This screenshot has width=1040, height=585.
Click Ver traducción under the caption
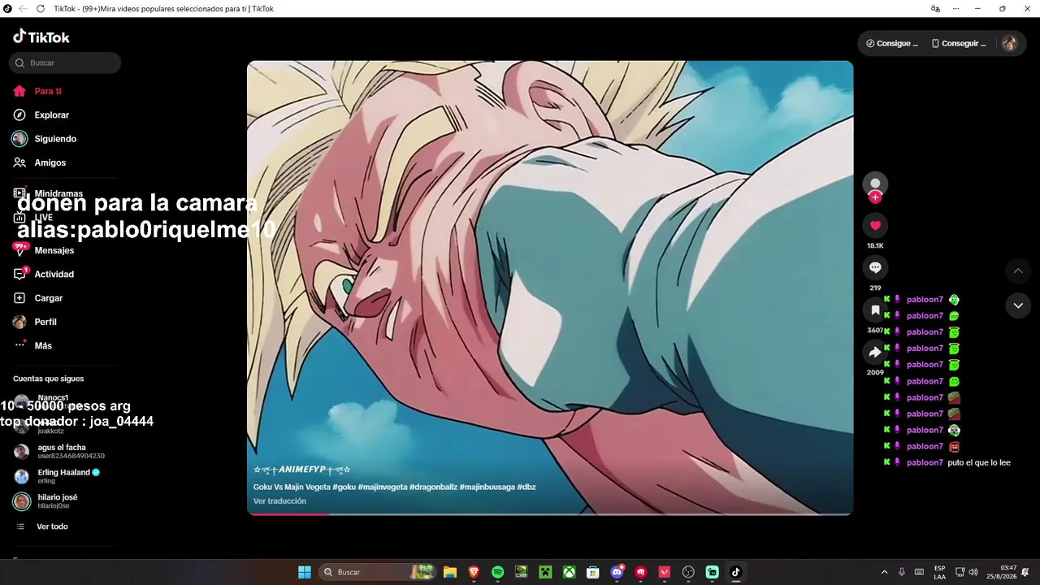coord(279,501)
